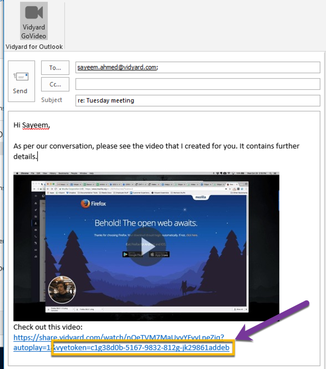This screenshot has width=326, height=369.
Task: Open the share.vidyard.com watch link
Action: (121, 342)
